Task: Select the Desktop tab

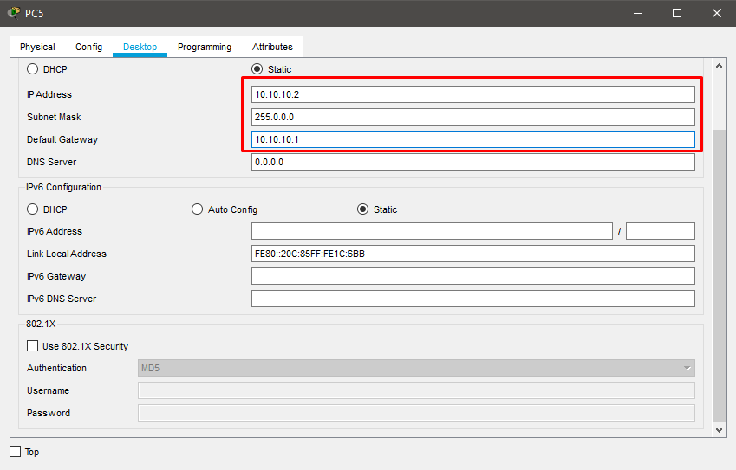Action: point(140,47)
